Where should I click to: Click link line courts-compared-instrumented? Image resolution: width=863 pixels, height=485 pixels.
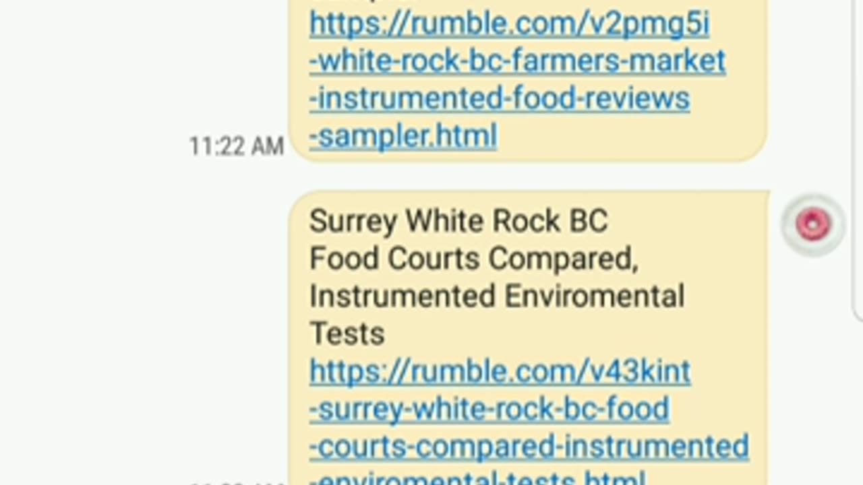[x=529, y=447]
